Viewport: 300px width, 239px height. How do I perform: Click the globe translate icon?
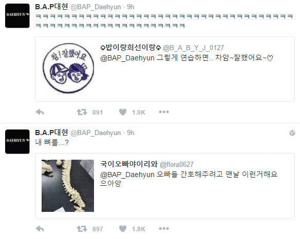(x=292, y=133)
